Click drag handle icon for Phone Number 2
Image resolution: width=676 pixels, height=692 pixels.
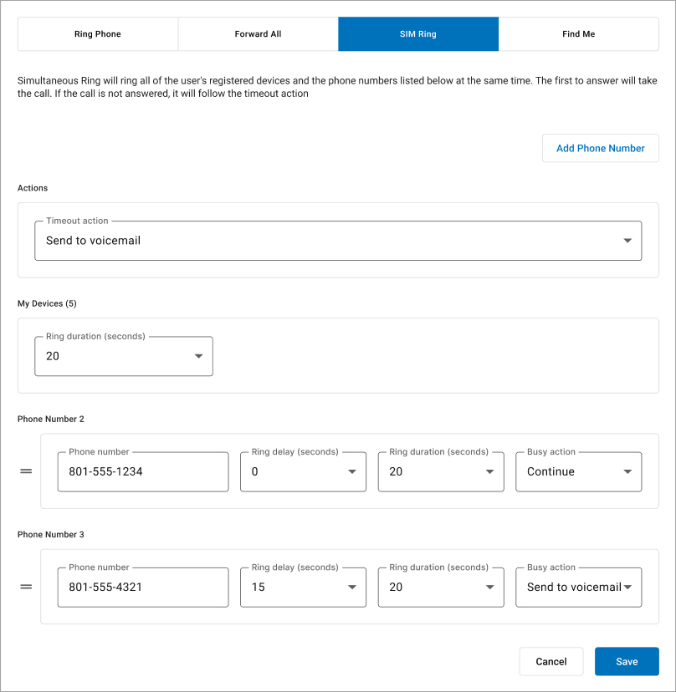[x=26, y=471]
